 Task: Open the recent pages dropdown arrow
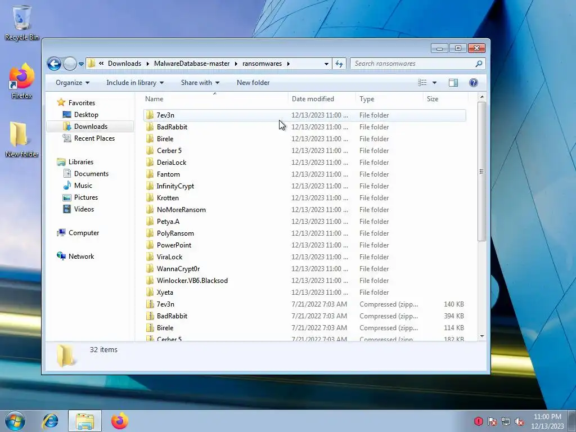(x=81, y=64)
